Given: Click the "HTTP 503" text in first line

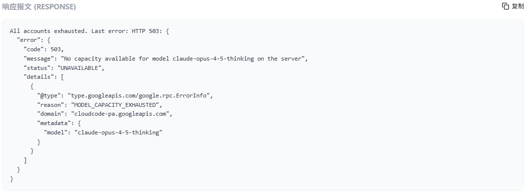Looking at the screenshot, I should (x=145, y=31).
